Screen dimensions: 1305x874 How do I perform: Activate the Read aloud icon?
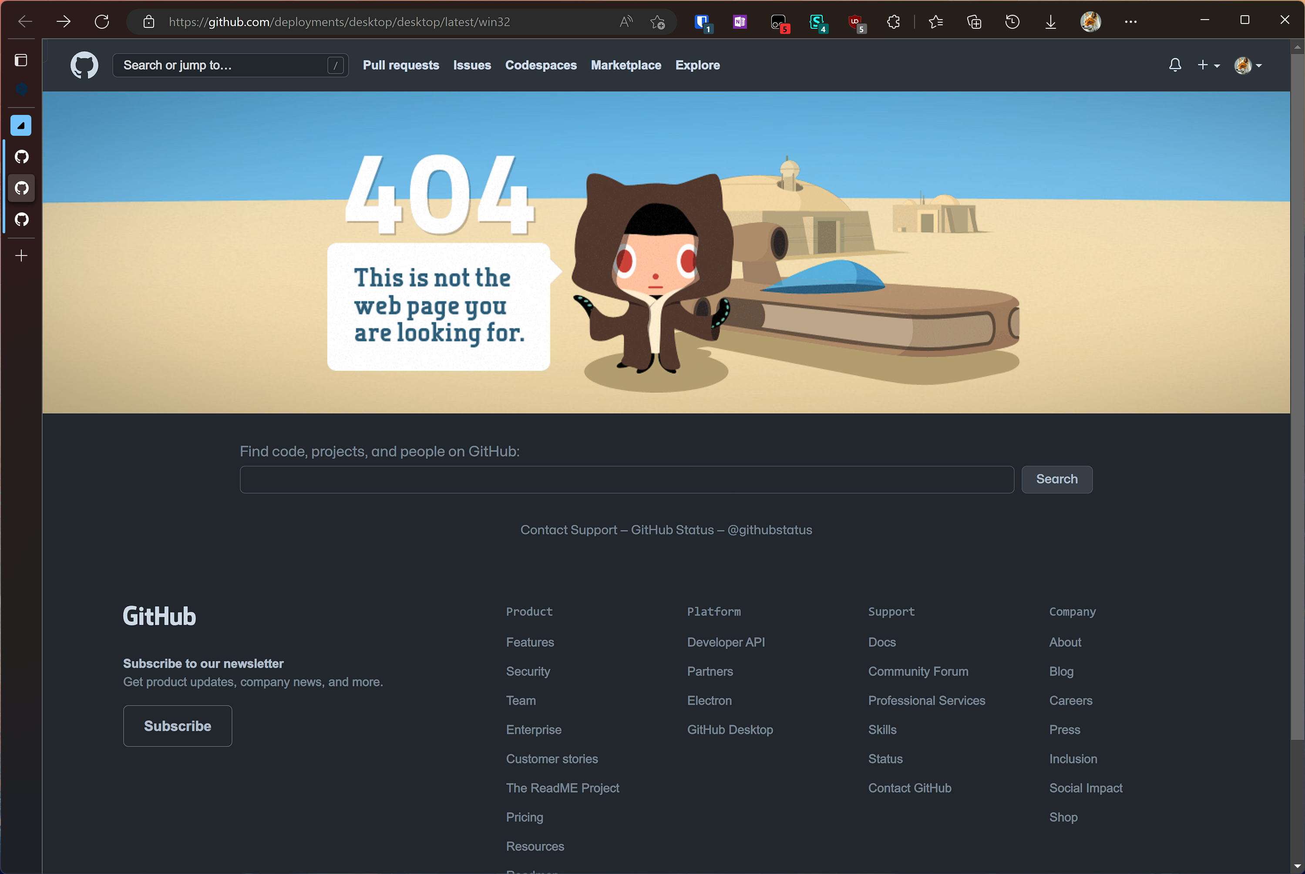point(626,22)
